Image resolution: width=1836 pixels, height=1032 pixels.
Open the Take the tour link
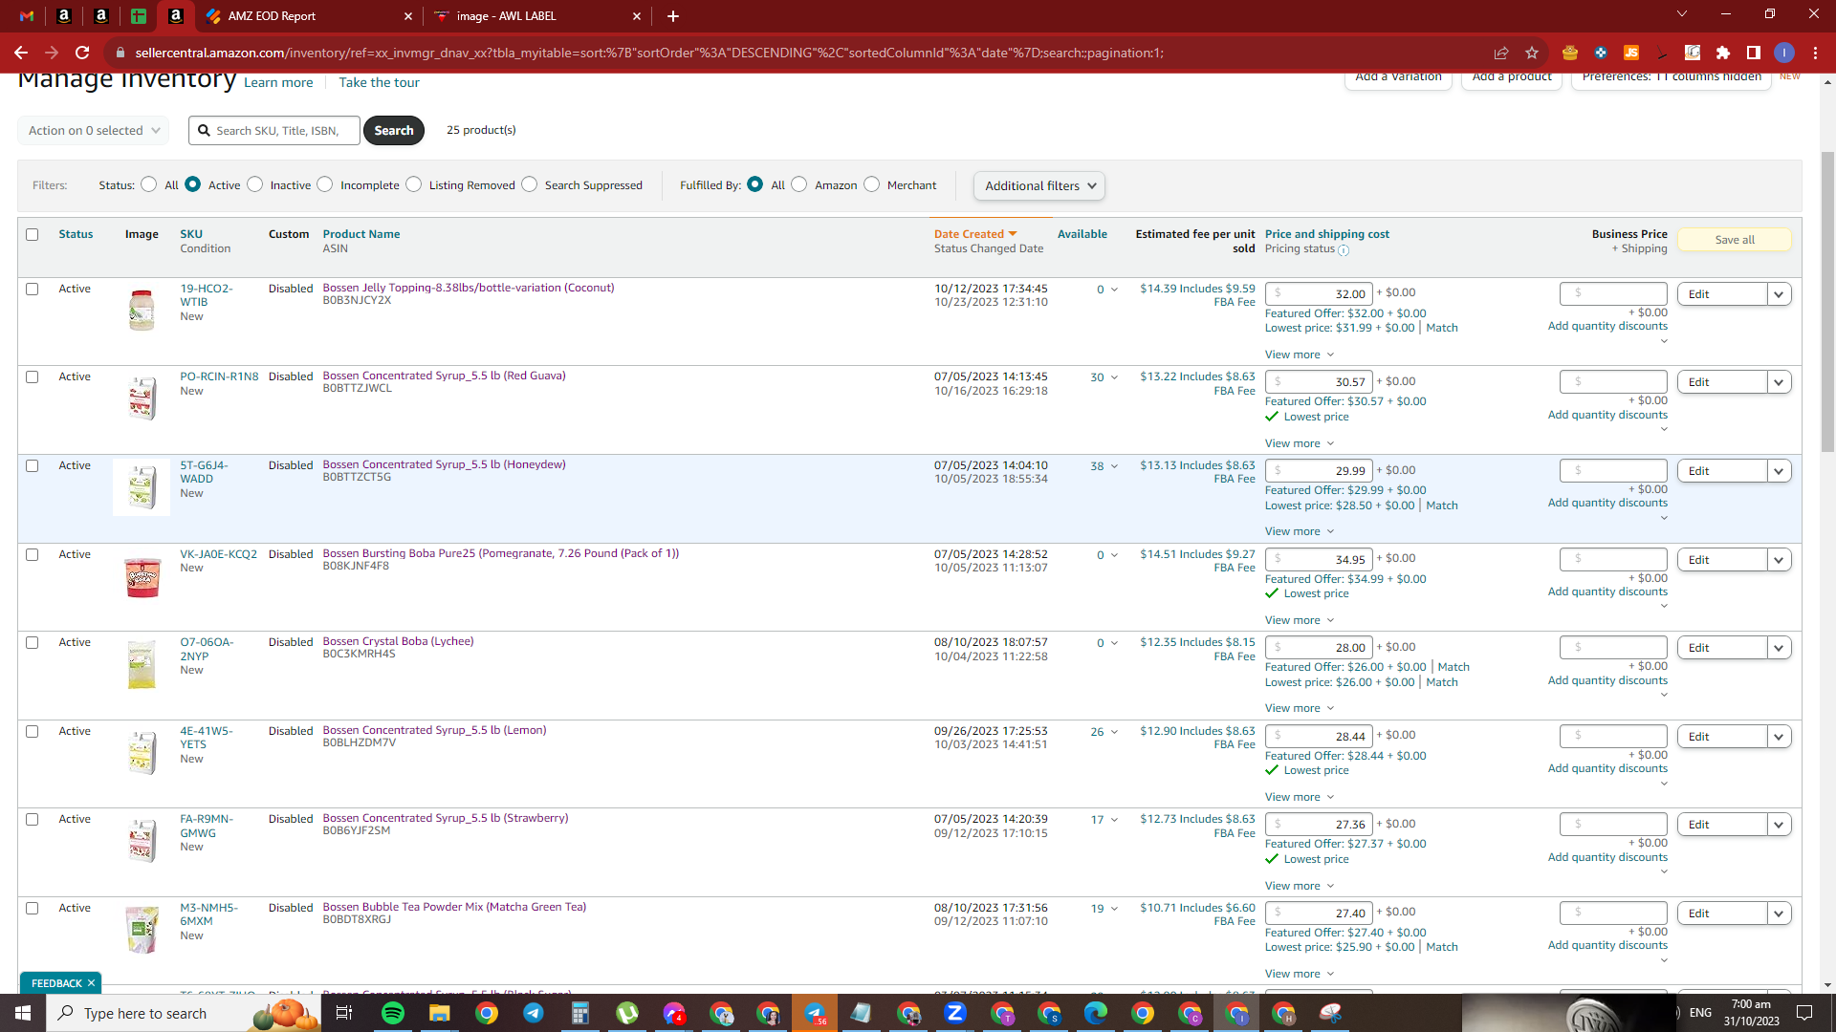(379, 83)
